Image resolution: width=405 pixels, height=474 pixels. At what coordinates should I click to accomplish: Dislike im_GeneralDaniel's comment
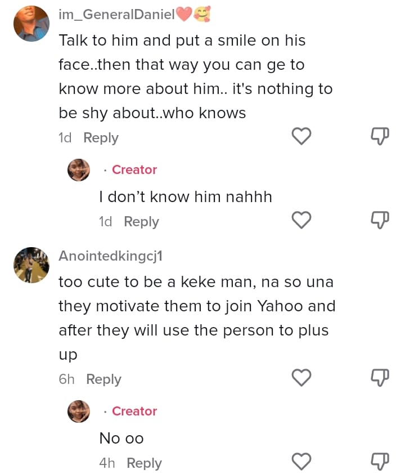click(381, 136)
